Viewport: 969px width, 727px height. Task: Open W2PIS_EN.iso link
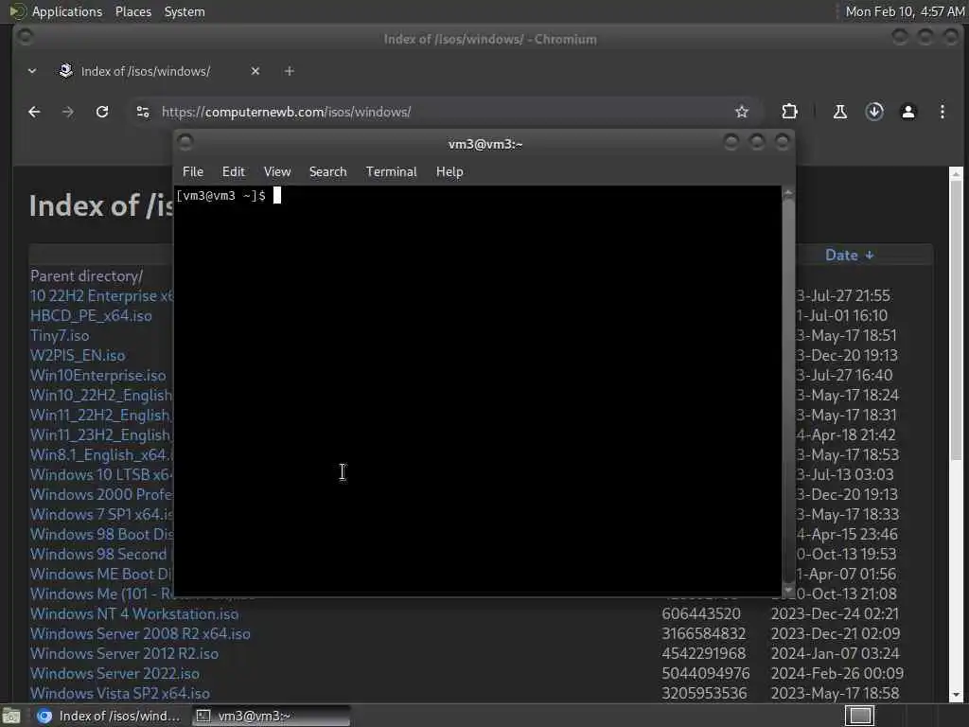coord(78,356)
